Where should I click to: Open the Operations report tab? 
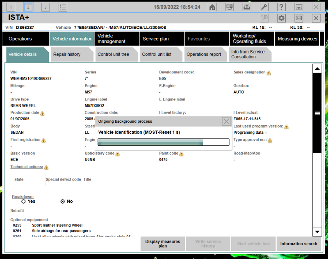[x=205, y=55]
